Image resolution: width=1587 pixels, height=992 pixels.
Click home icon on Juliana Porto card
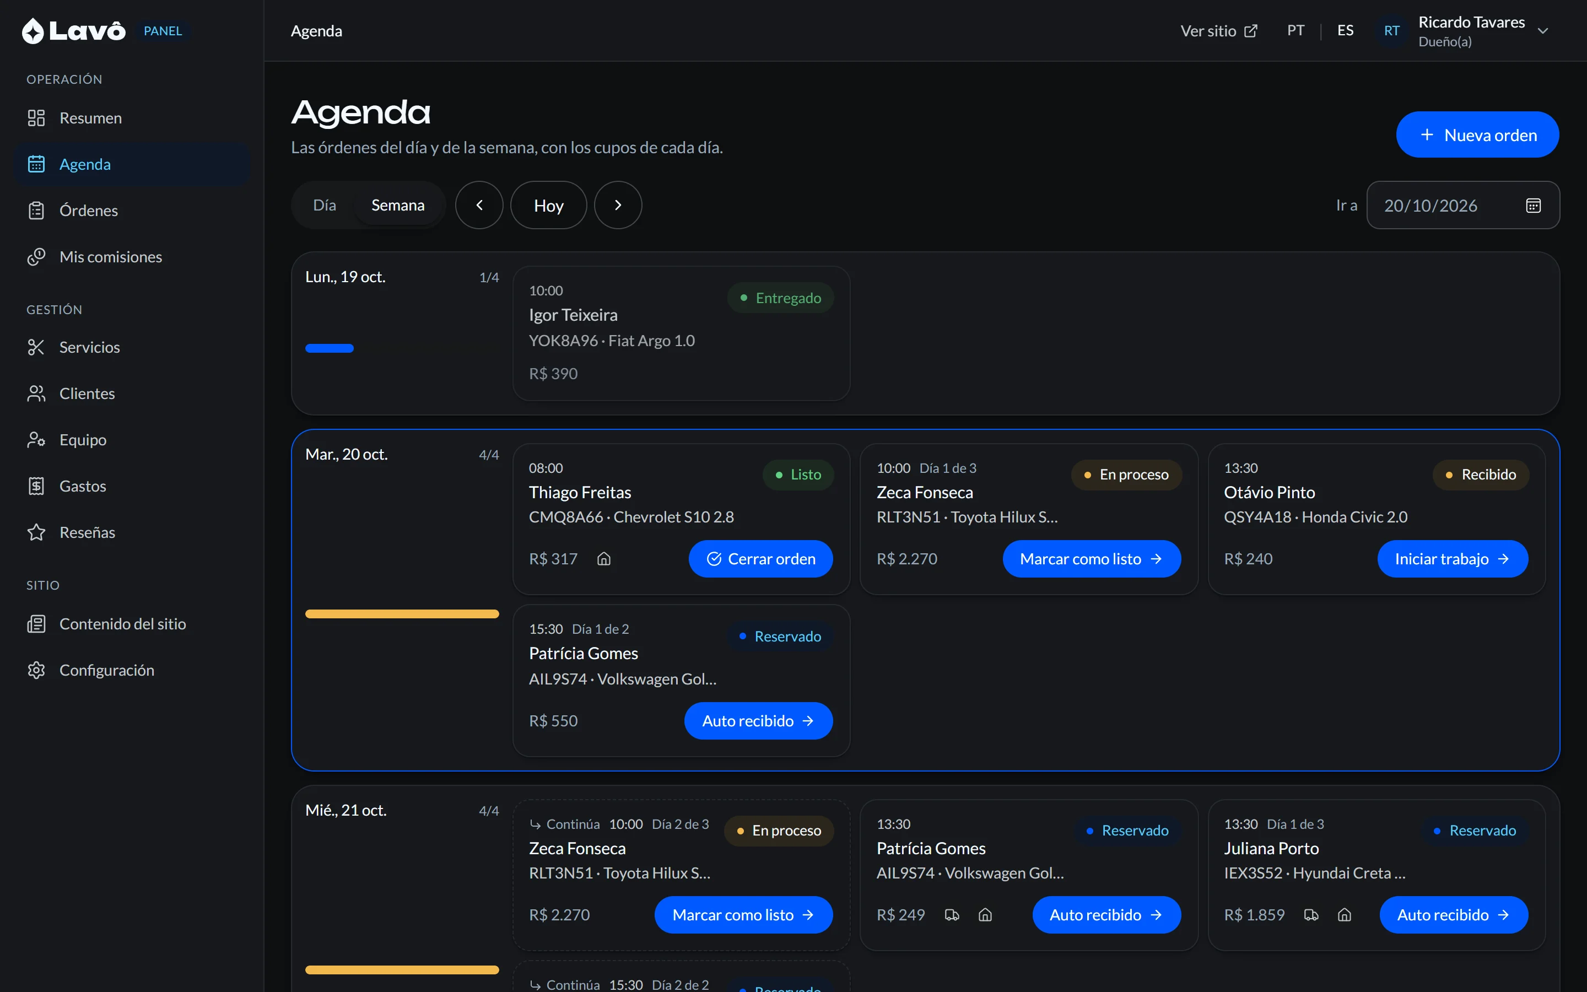1345,915
